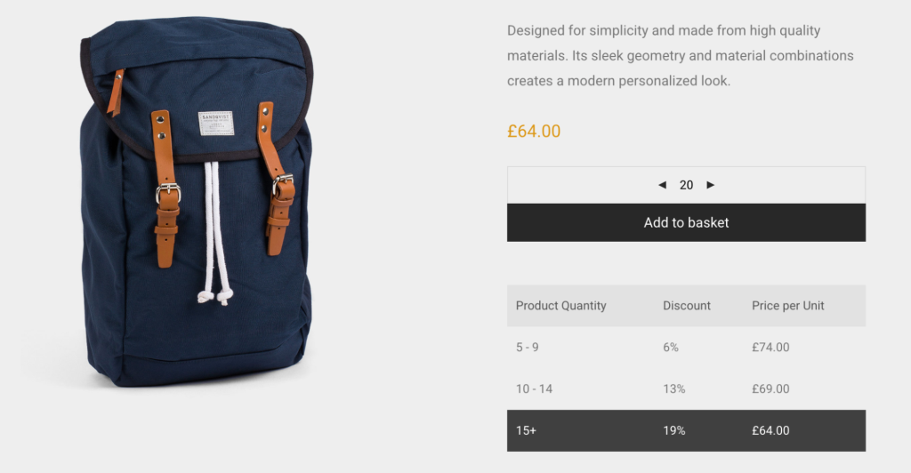
Task: Click the navy backpack product image
Action: [196, 204]
